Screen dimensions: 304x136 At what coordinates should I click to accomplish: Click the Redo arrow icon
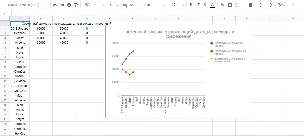pyautogui.click(x=62, y=5)
